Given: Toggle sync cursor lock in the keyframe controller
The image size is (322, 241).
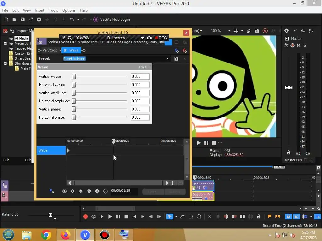Looking at the screenshot, I should click(52, 191).
